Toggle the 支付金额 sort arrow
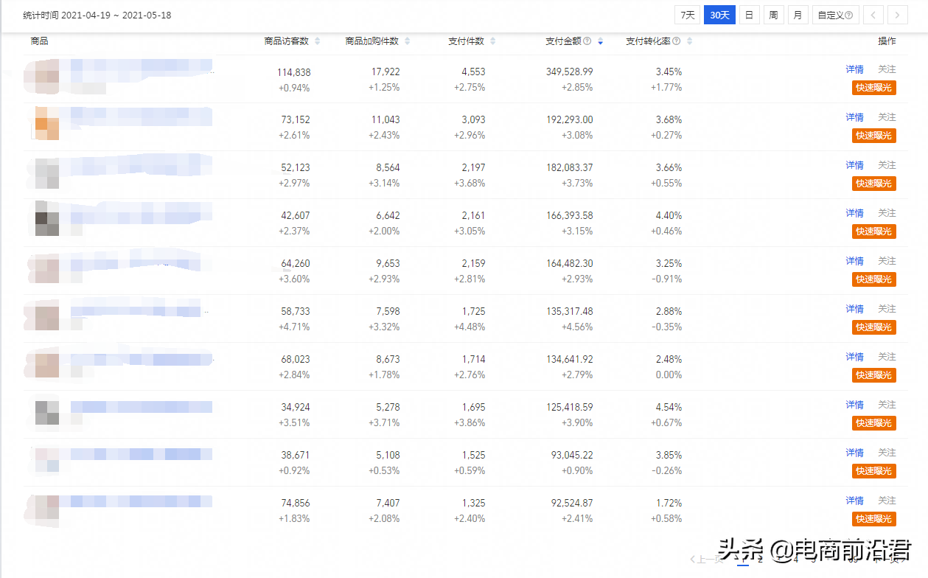Image resolution: width=928 pixels, height=578 pixels. (x=601, y=41)
